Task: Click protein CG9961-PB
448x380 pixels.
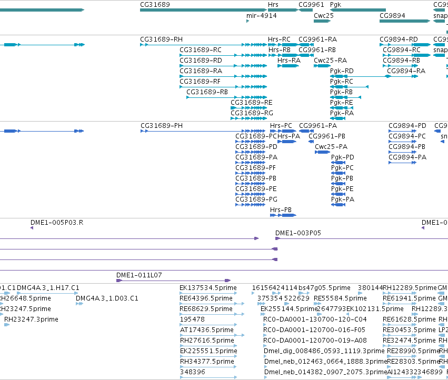Action: (326, 136)
